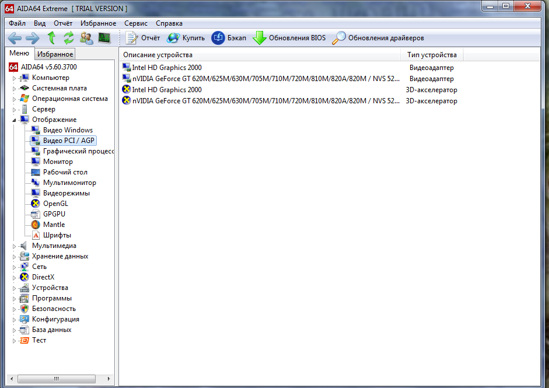Screen dimensions: 549x388
Task: Expand the Сеть tree node
Action: pyautogui.click(x=15, y=267)
